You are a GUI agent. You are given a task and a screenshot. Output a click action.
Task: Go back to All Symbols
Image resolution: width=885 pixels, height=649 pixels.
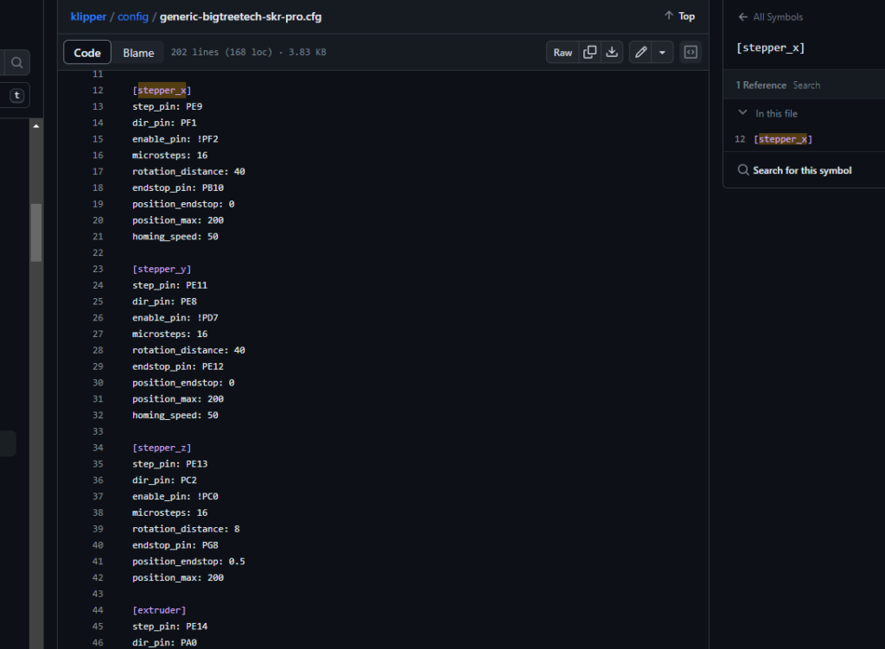770,17
